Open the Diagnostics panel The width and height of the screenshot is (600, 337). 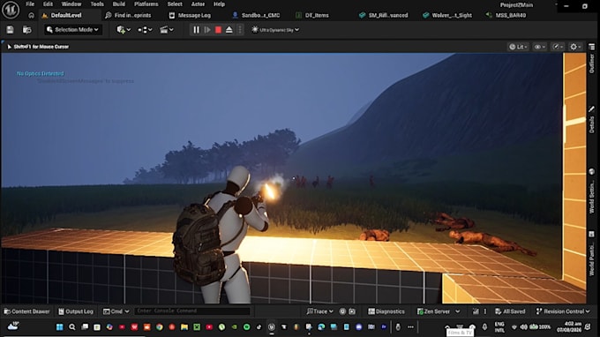click(386, 311)
